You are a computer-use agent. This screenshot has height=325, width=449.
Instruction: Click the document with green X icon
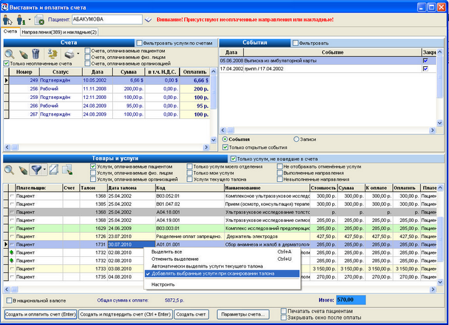(x=39, y=20)
